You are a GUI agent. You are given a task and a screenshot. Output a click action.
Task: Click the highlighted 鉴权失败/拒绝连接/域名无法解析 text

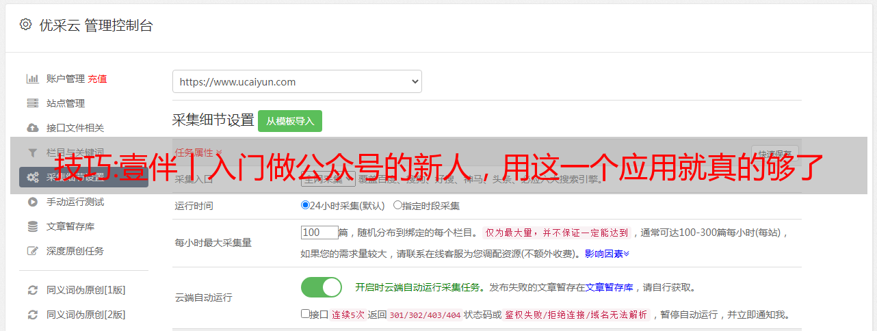coord(577,315)
